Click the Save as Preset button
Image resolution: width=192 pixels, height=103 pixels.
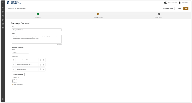pos(168,8)
